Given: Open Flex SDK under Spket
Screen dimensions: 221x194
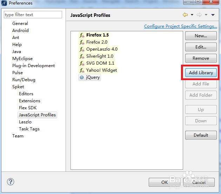Looking at the screenshot, I should pos(28,108).
